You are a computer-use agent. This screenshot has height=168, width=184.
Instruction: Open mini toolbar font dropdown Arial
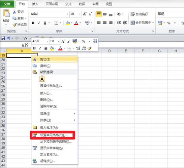coord(47,41)
